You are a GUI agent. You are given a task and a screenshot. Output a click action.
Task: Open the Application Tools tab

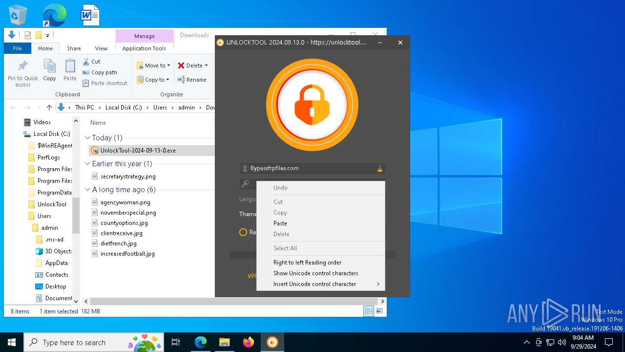click(144, 48)
